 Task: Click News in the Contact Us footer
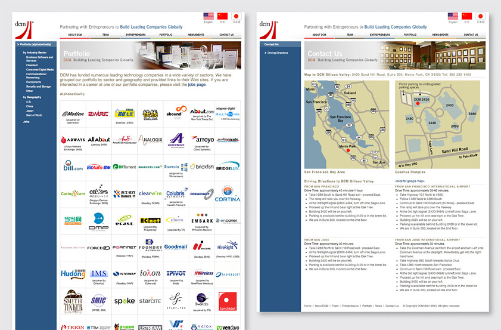(x=378, y=306)
